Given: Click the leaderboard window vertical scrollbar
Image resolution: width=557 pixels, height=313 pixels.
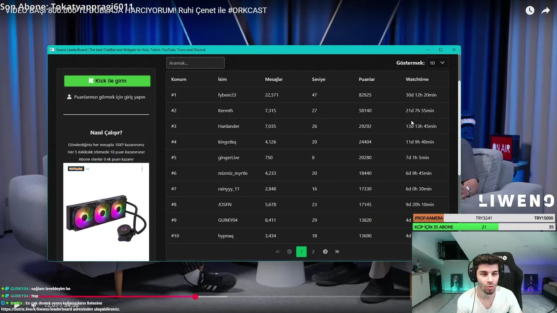Looking at the screenshot, I should click(x=459, y=128).
